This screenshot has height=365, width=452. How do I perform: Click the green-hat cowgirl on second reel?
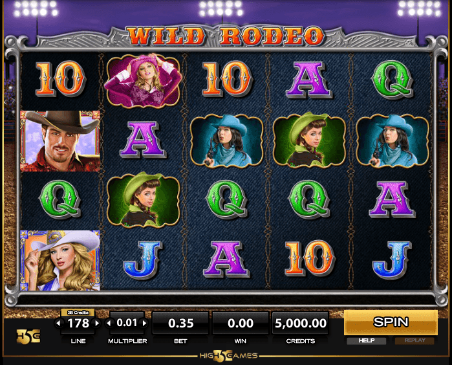144,200
